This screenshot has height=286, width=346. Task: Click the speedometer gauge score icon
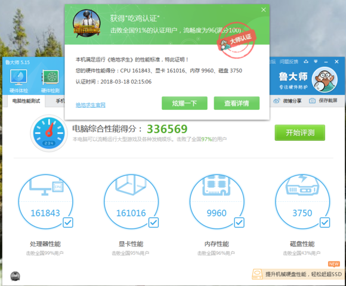(49, 133)
